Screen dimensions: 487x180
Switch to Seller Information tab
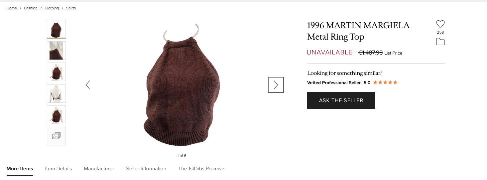coord(146,169)
